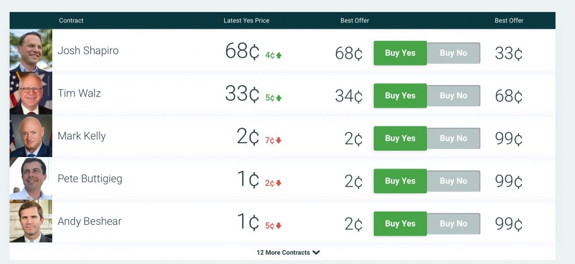Open the Tim Walz contract name
This screenshot has height=264, width=575.
click(79, 93)
